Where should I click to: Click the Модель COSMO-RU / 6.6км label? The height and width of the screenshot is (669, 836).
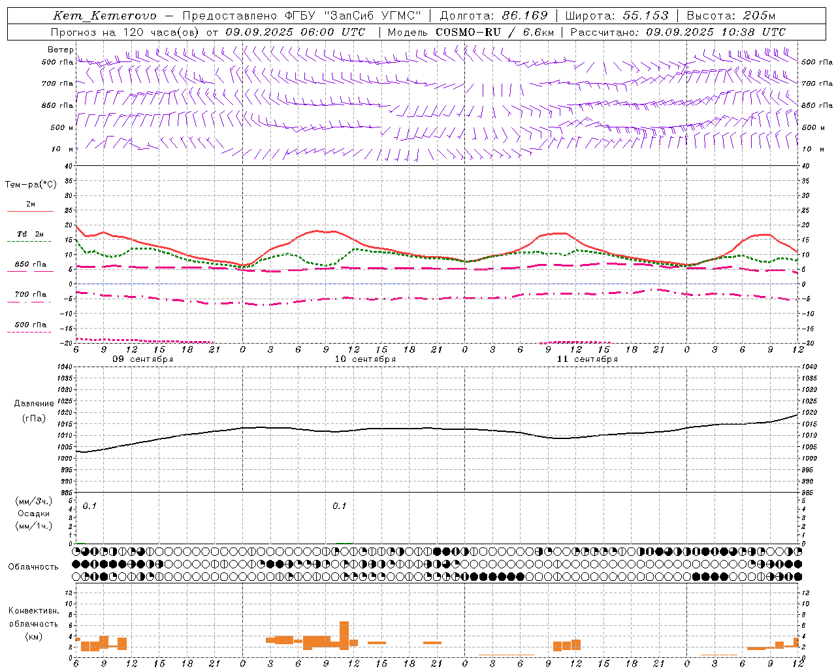point(470,32)
